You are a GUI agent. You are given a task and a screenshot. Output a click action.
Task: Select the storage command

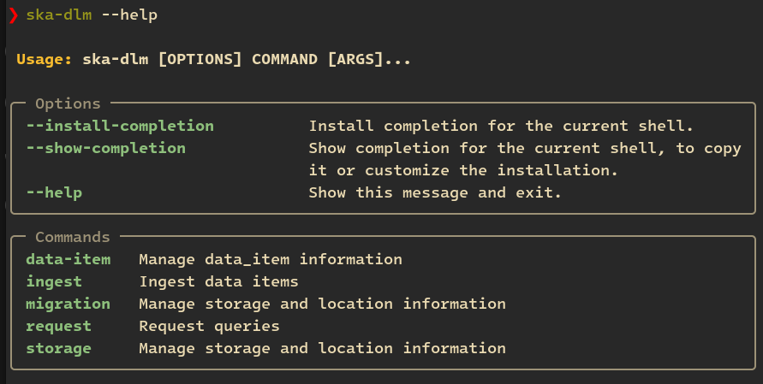(x=58, y=348)
